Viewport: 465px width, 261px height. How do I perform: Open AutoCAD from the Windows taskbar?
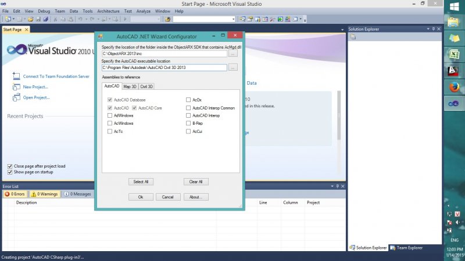tap(454, 71)
